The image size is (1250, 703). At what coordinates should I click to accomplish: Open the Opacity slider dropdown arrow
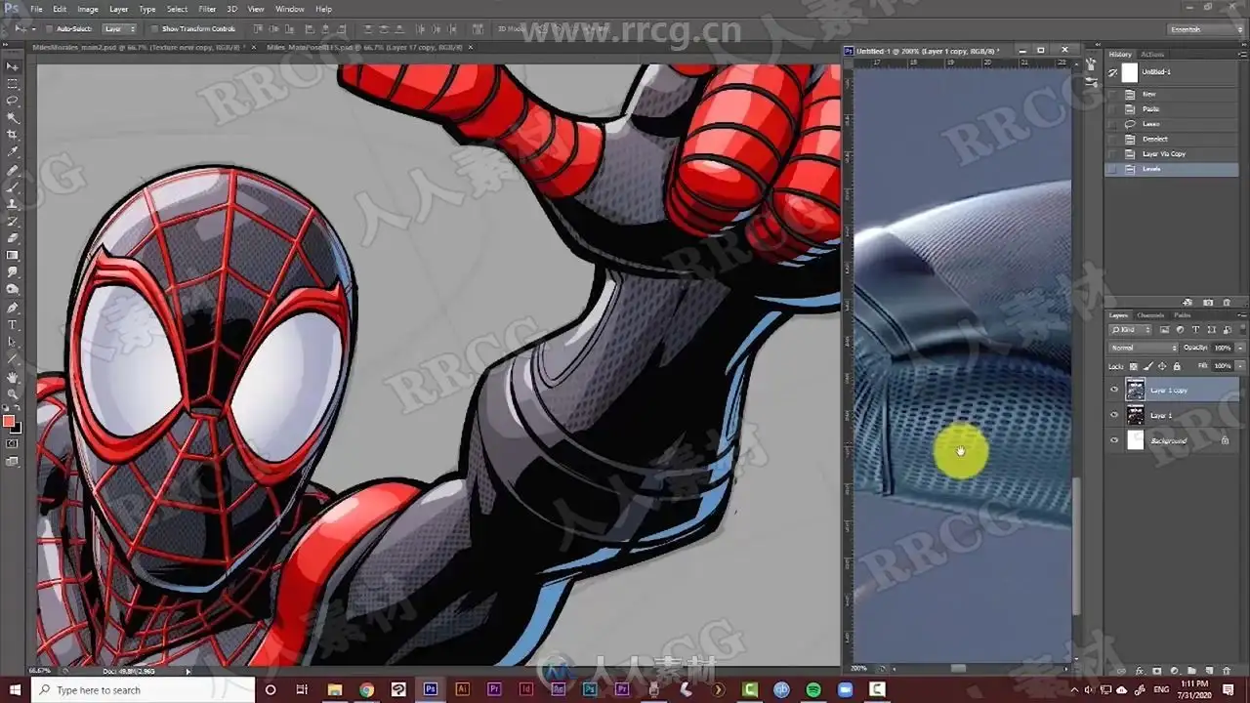tap(1240, 348)
